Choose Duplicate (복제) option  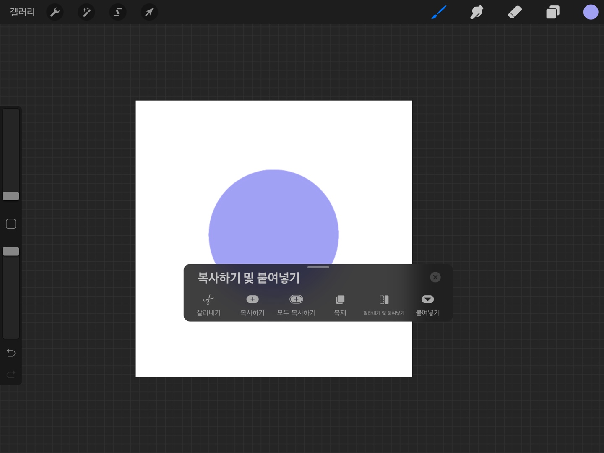pos(340,305)
